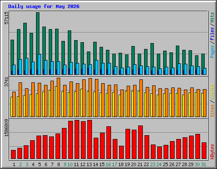The image size is (217, 169).
Task: Click the red KBytes bar for day 30
Action: pos(198,147)
